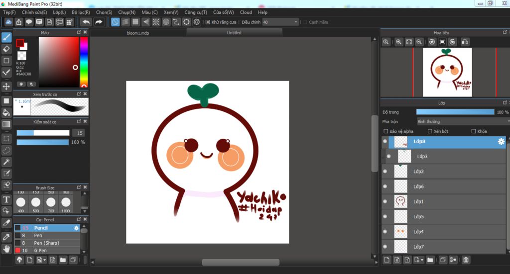Viewport: 510px width, 274px height.
Task: Select the Eraser tool
Action: click(6, 49)
